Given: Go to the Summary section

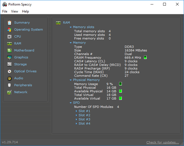Looking at the screenshot, I should click(22, 23).
